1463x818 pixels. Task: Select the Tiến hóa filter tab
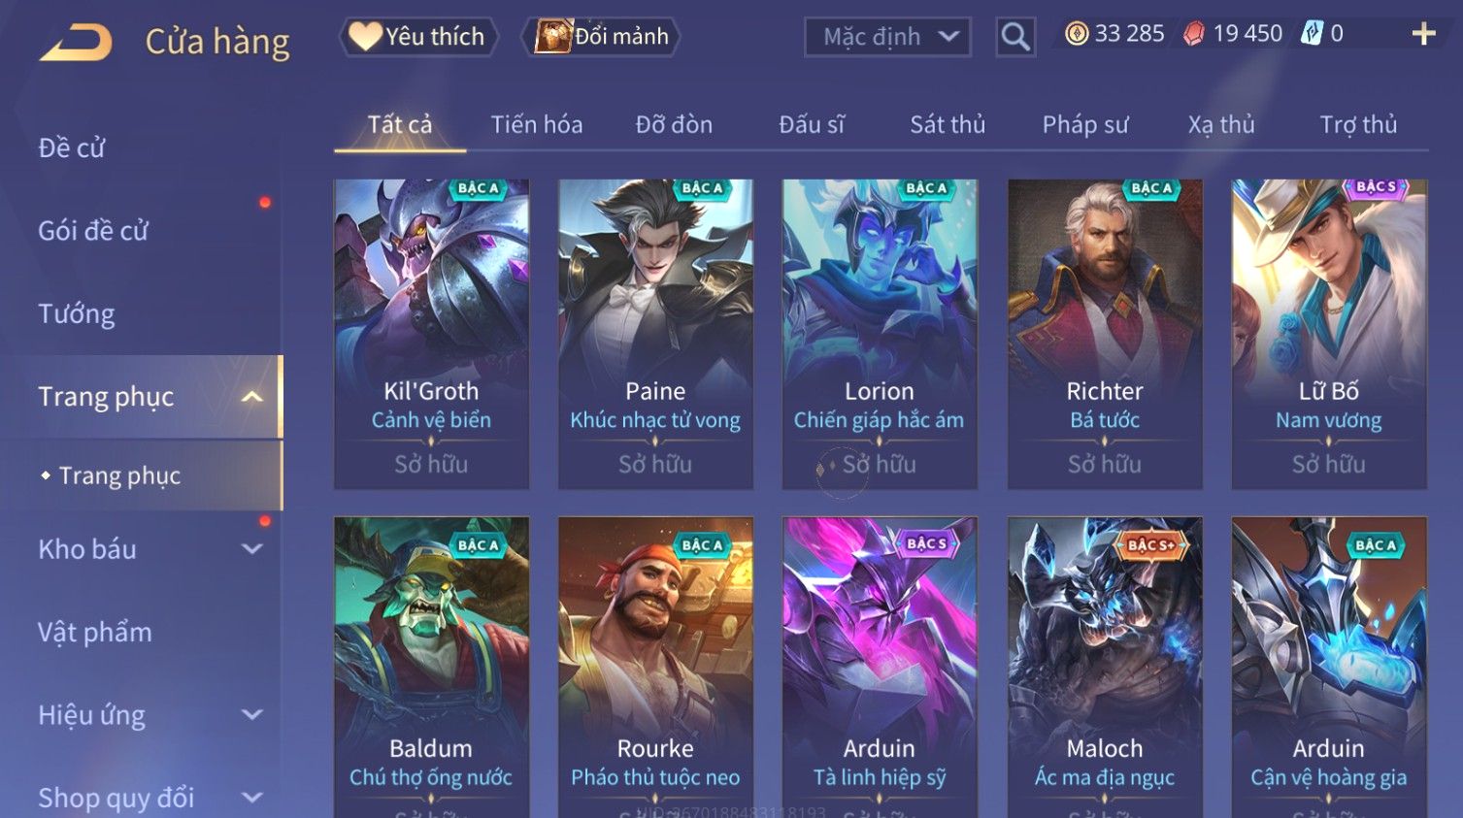point(537,124)
